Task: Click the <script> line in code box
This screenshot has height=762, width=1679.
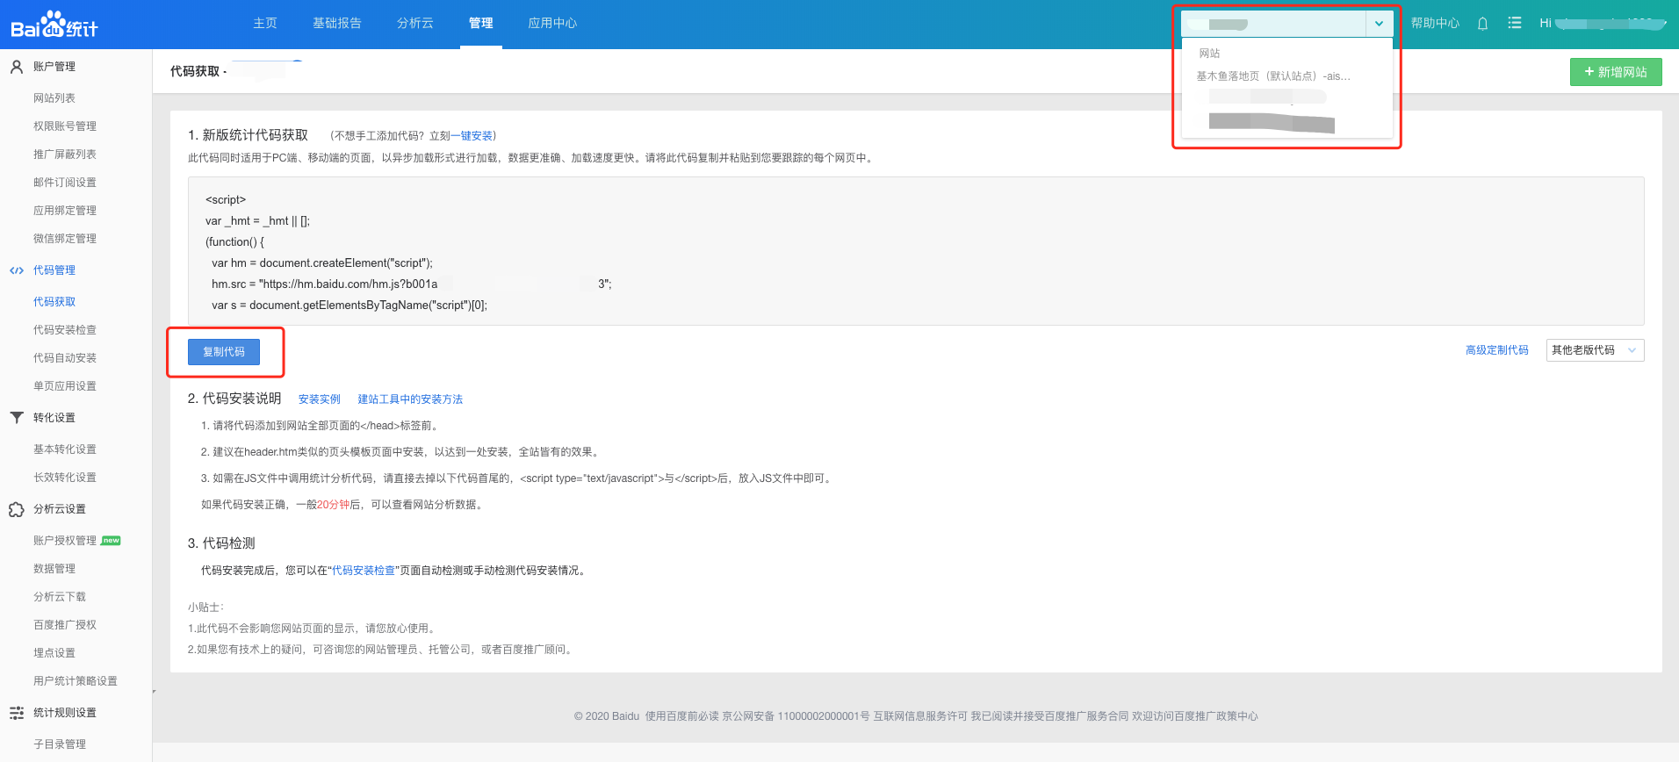Action: point(226,200)
